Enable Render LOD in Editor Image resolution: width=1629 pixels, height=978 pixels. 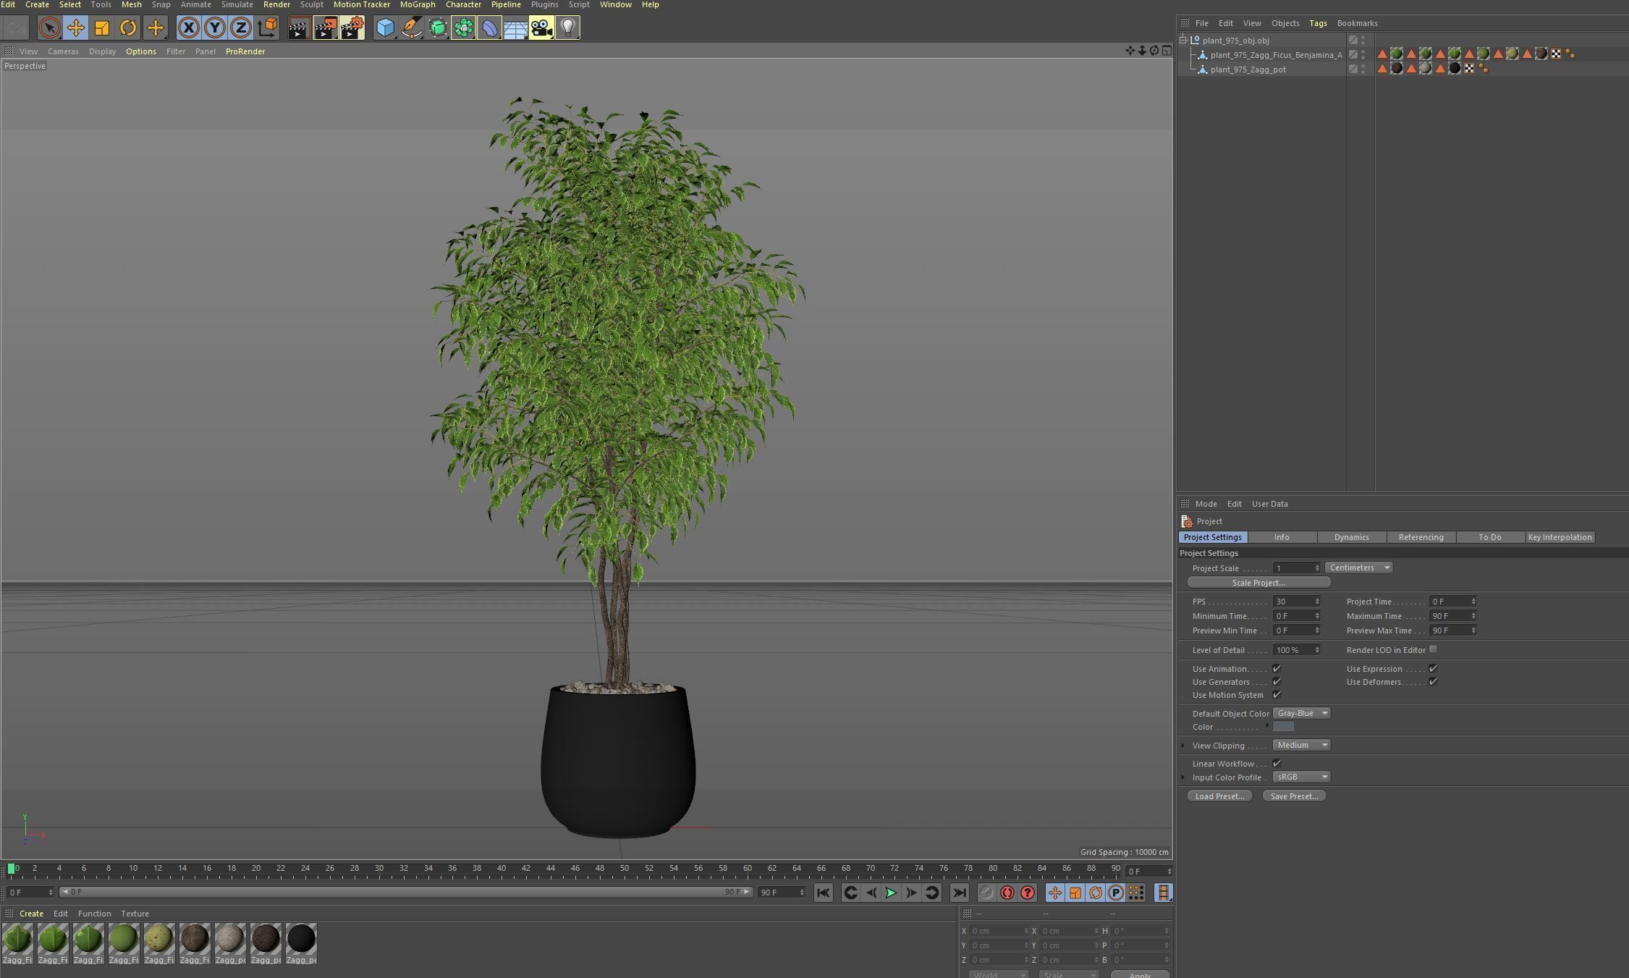1433,649
